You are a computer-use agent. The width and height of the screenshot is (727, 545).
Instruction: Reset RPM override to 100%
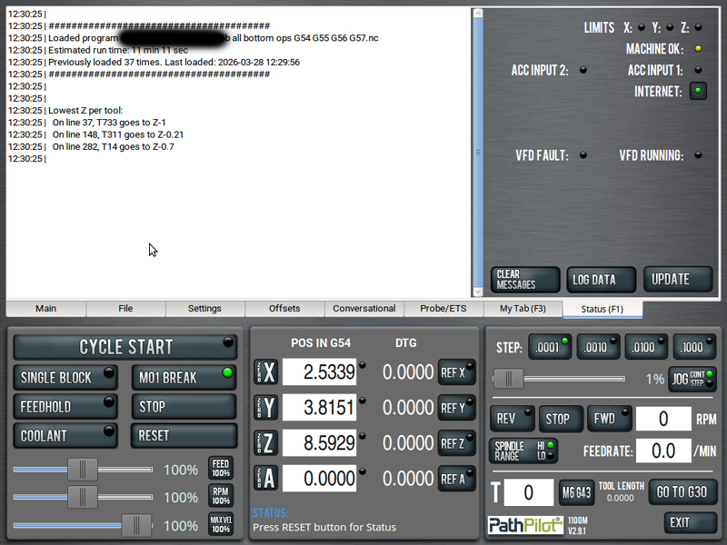[221, 496]
